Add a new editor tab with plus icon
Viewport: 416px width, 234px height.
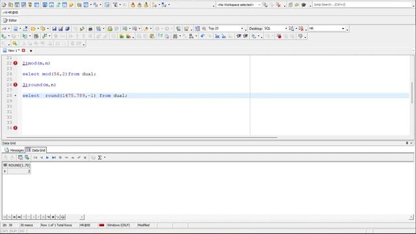click(31, 51)
